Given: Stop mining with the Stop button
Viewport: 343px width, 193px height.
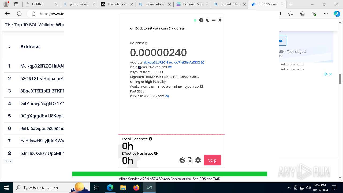Looking at the screenshot, I should [x=212, y=160].
